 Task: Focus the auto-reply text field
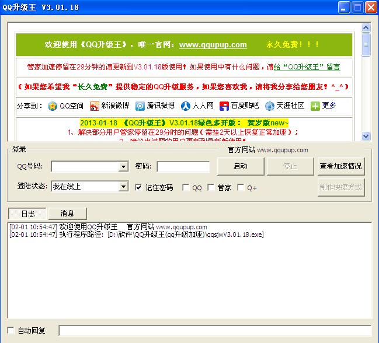pos(215,330)
